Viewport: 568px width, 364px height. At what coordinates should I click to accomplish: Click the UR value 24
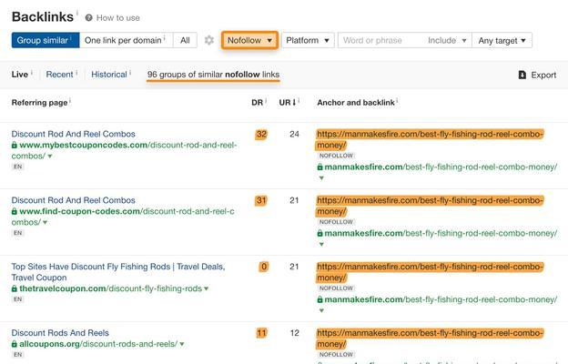[295, 135]
